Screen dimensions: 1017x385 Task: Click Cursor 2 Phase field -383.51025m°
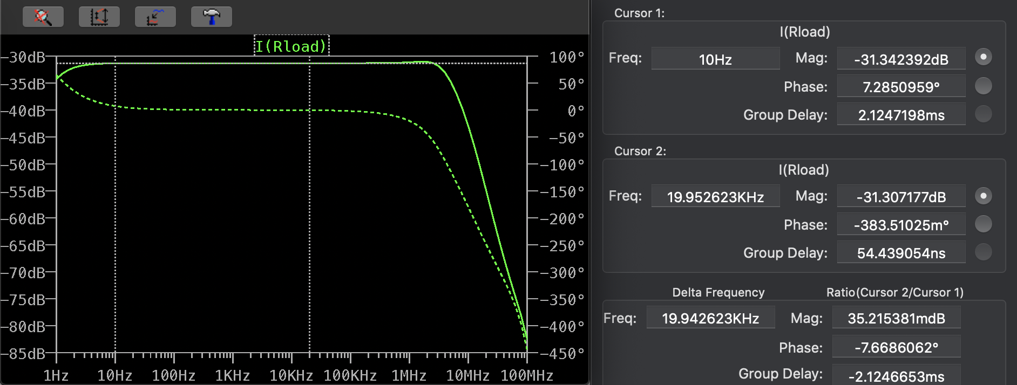(901, 225)
